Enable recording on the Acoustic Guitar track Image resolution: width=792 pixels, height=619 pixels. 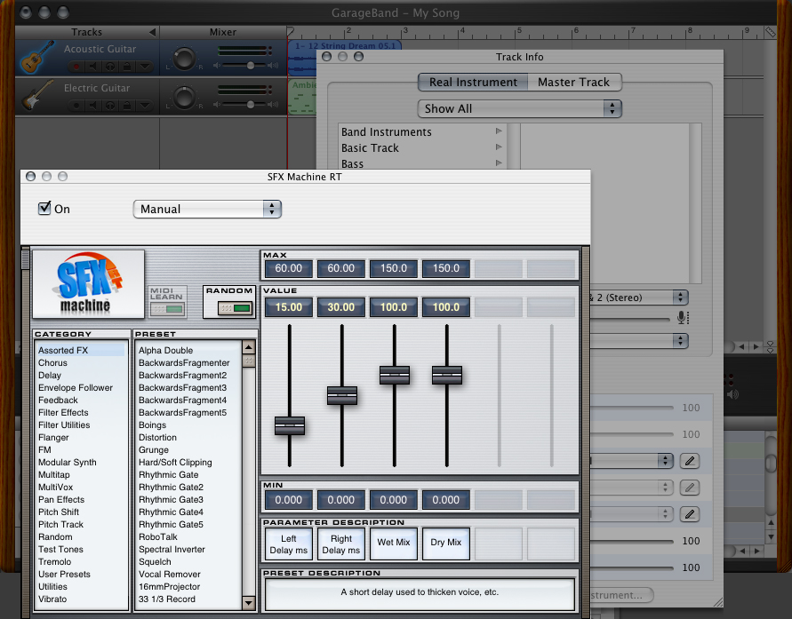(76, 67)
